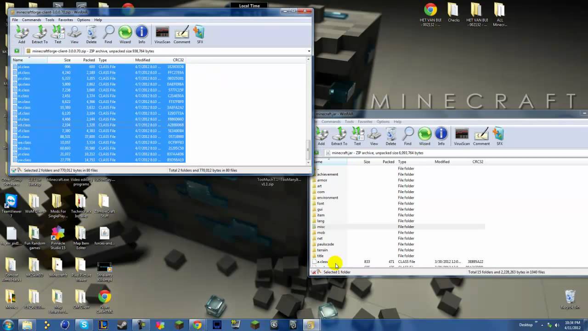Open TeamViewer 7 desktop shortcut
Image resolution: width=588 pixels, height=331 pixels.
click(x=11, y=206)
